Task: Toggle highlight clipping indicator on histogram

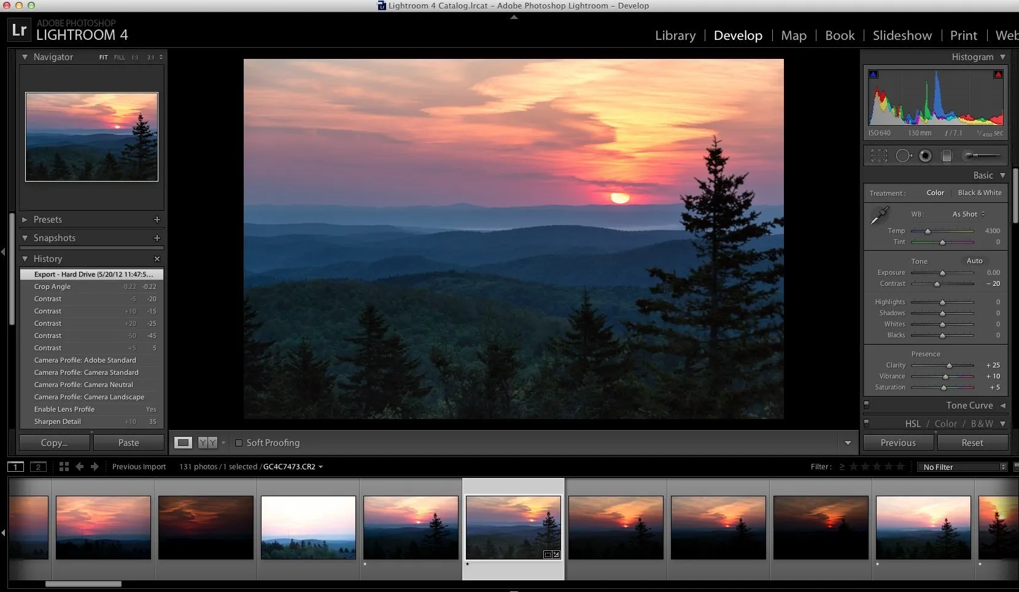Action: [x=999, y=74]
